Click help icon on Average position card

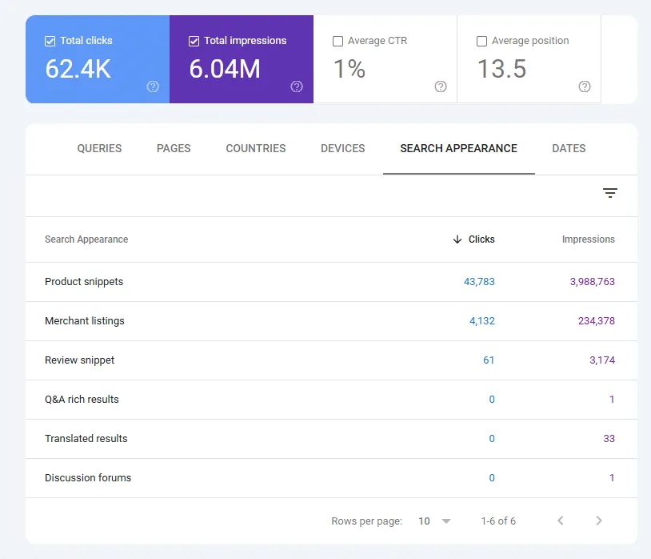(585, 86)
